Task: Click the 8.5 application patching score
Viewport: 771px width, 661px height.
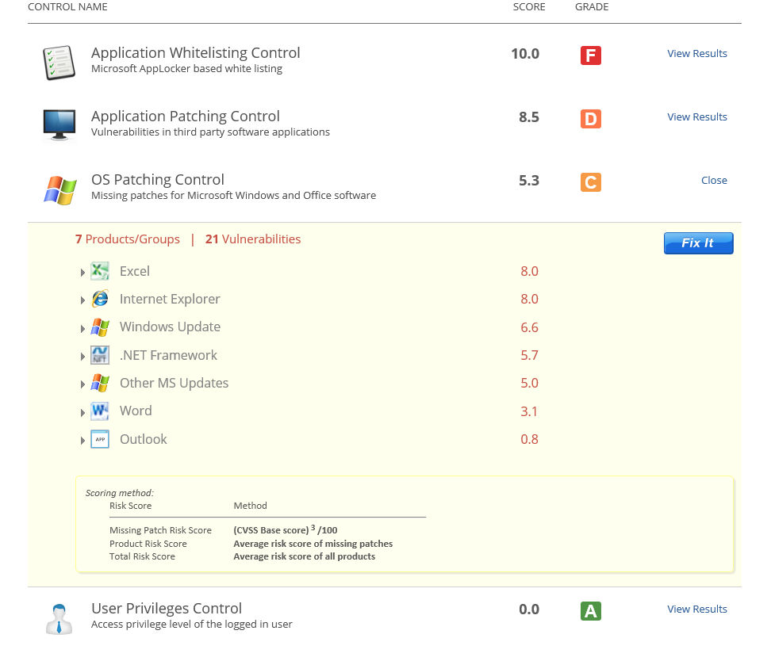Action: click(x=529, y=117)
